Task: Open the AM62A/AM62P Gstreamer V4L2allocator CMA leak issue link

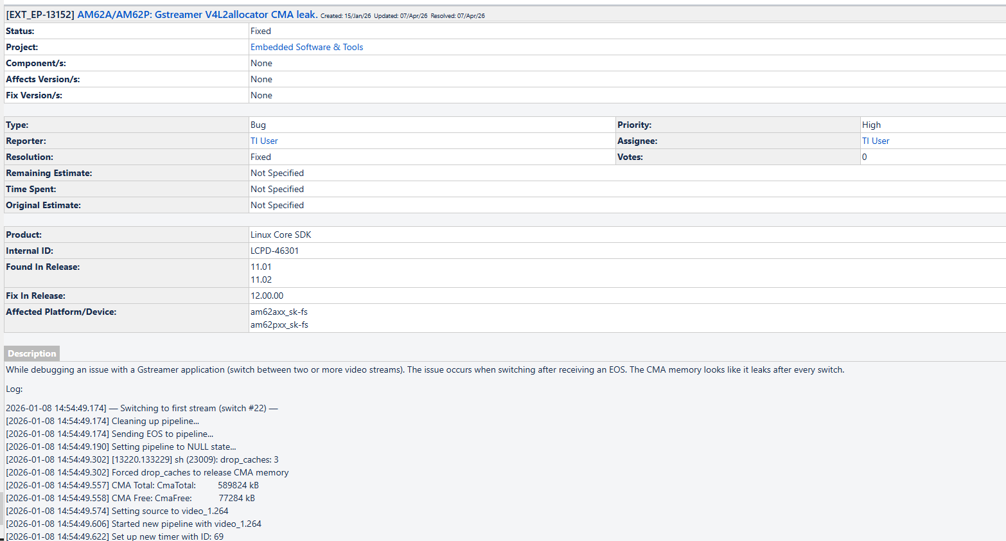Action: click(197, 14)
